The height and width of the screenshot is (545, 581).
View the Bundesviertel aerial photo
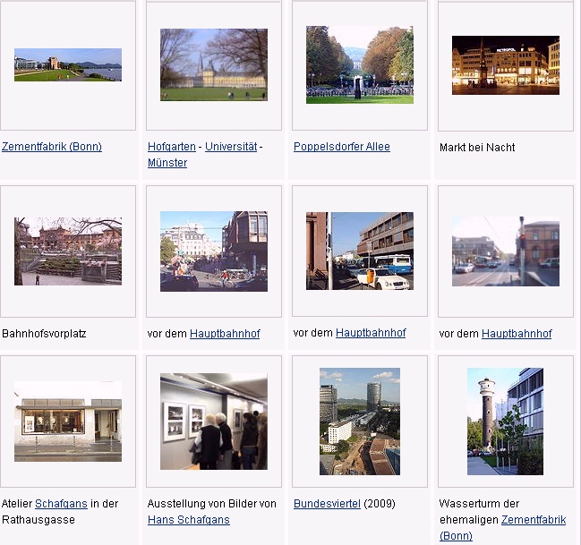coord(359,421)
